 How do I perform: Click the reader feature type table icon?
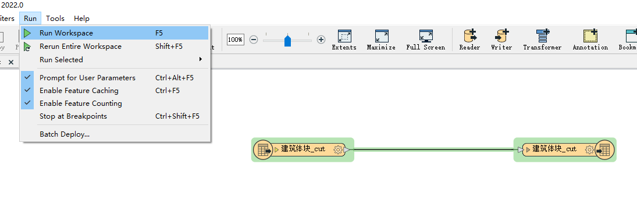click(x=263, y=150)
